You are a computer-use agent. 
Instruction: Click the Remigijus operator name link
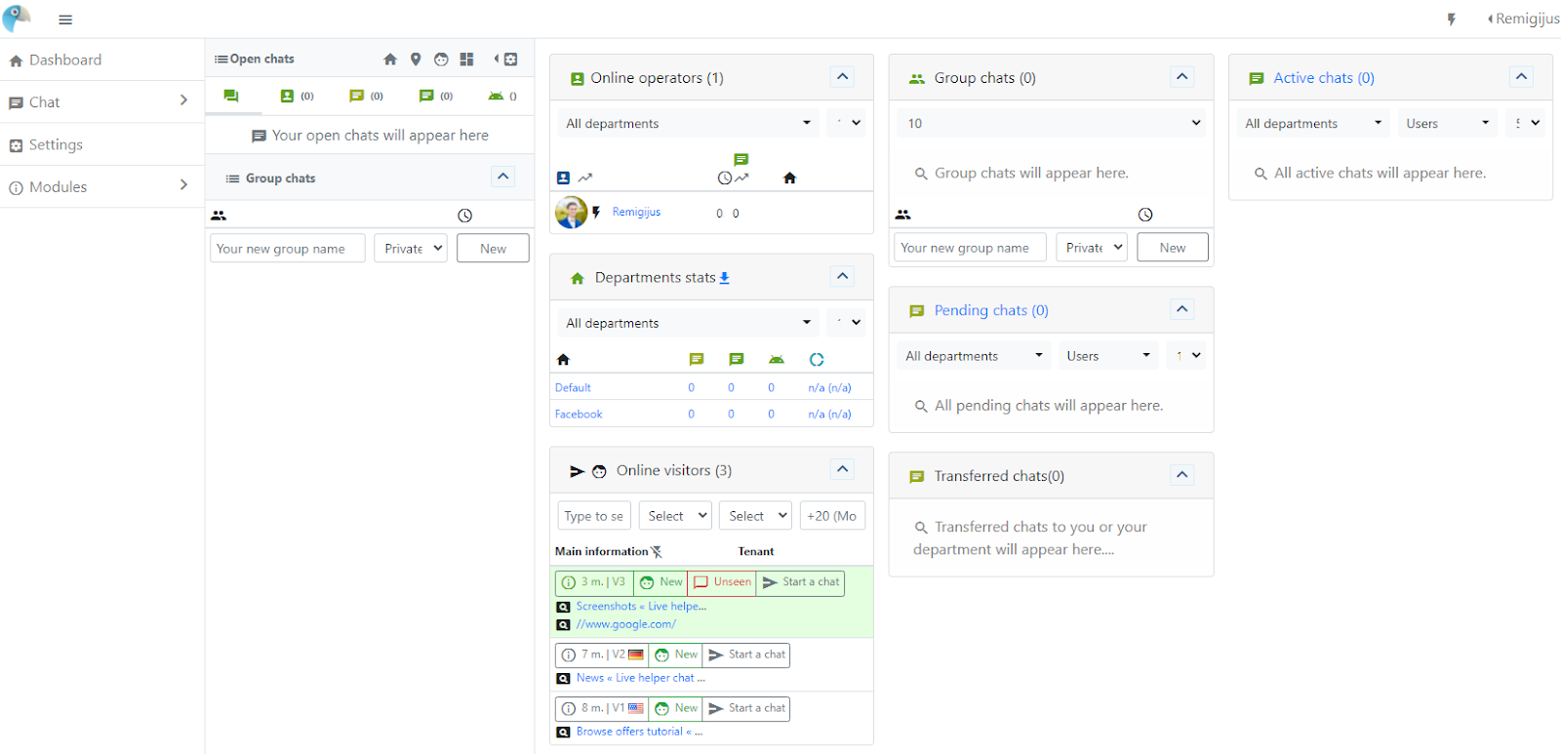pyautogui.click(x=636, y=212)
